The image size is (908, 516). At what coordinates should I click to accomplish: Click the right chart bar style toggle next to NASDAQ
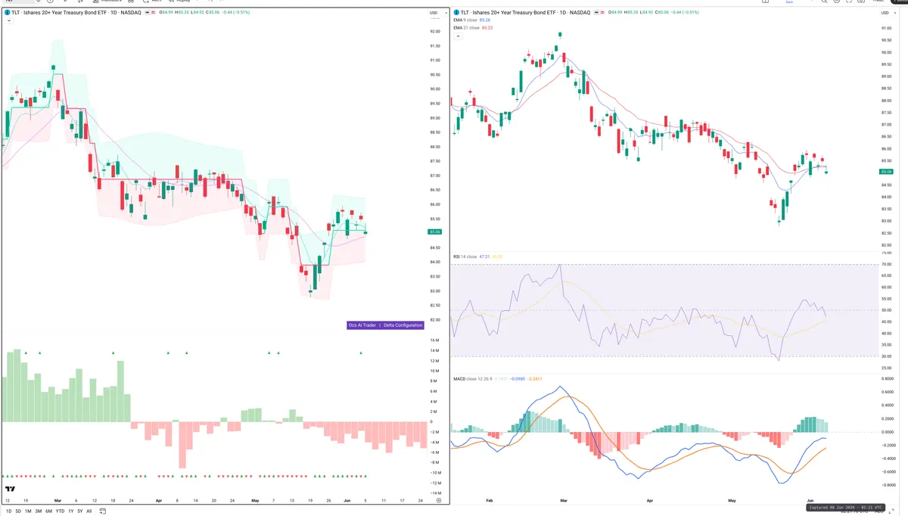click(x=600, y=13)
